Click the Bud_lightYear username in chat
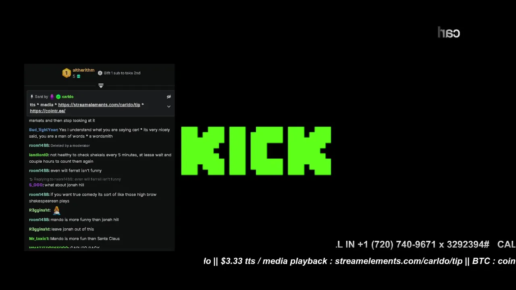 [43, 130]
